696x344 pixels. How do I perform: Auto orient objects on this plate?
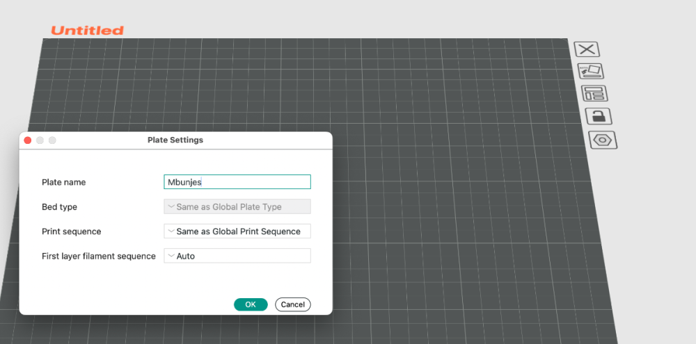point(591,71)
